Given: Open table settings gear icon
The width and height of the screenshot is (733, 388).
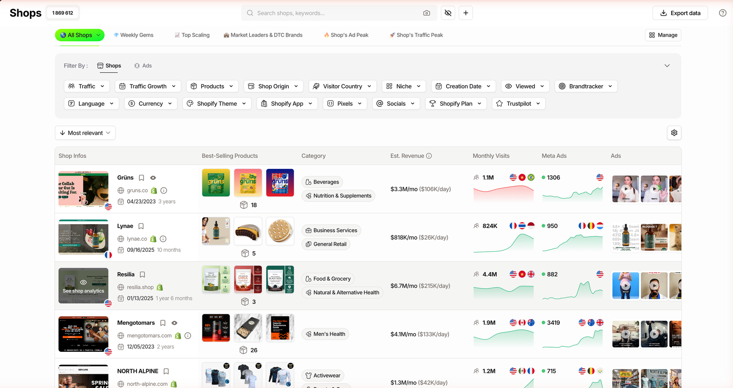Looking at the screenshot, I should [674, 133].
